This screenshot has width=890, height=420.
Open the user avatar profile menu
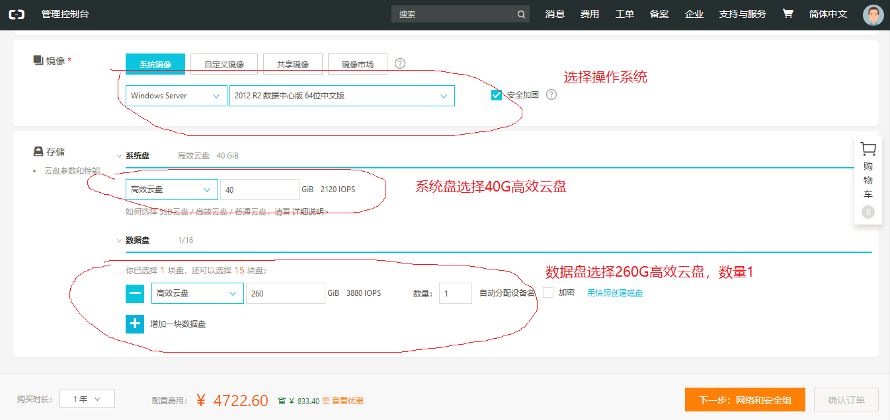pos(873,15)
